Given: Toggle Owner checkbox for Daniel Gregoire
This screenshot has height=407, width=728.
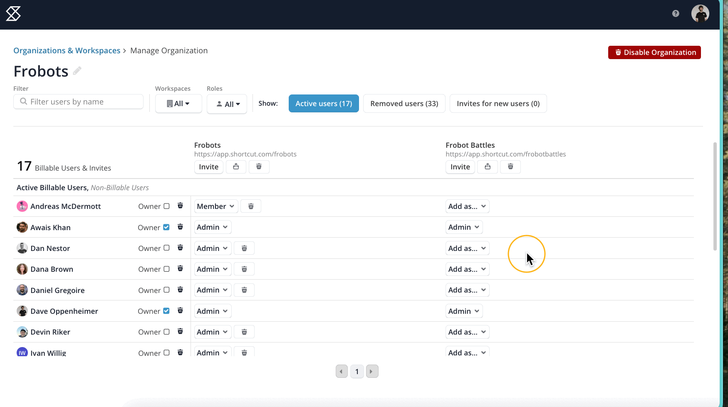Looking at the screenshot, I should [x=166, y=290].
